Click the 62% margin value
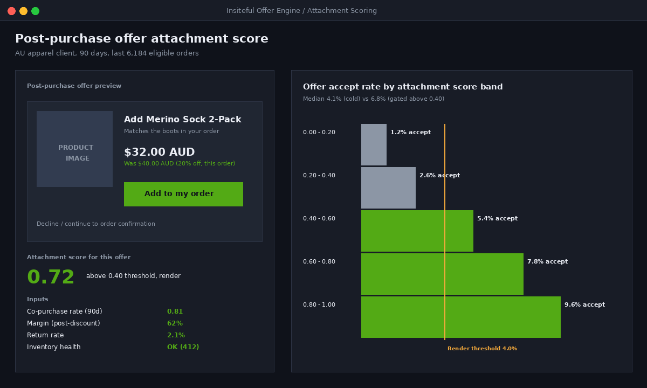647x388 pixels. point(175,323)
